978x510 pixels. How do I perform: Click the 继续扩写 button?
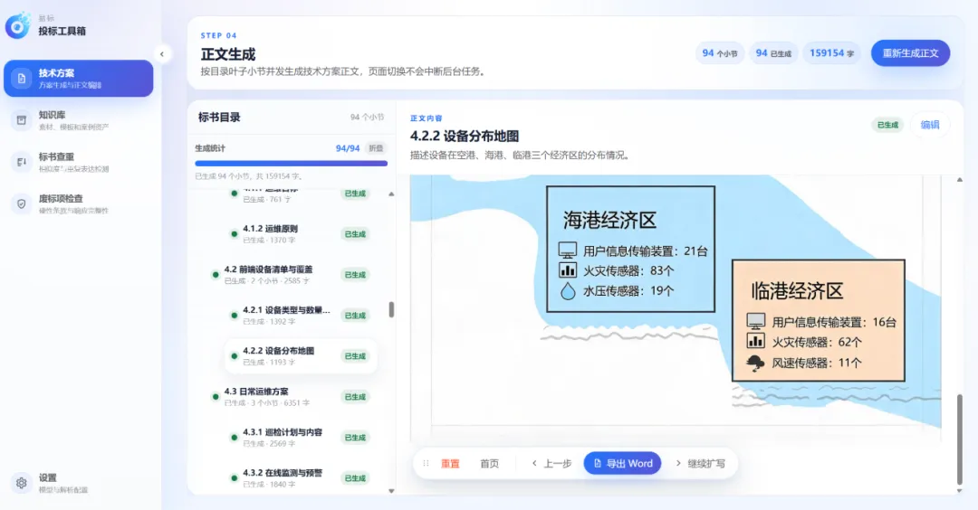(x=700, y=463)
